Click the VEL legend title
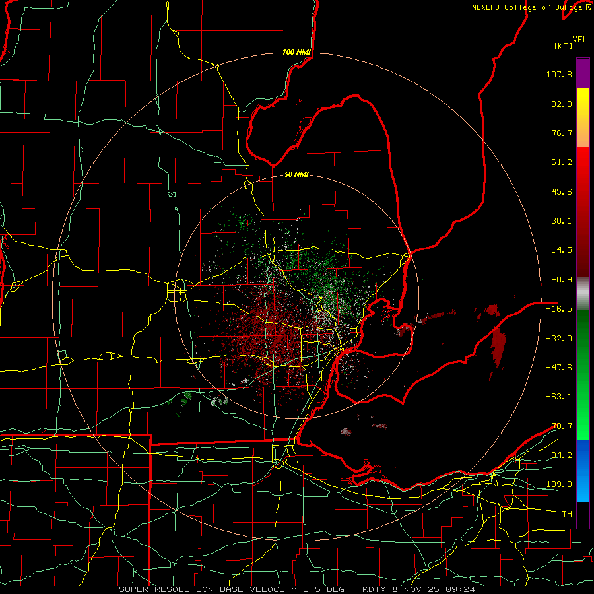 [579, 40]
